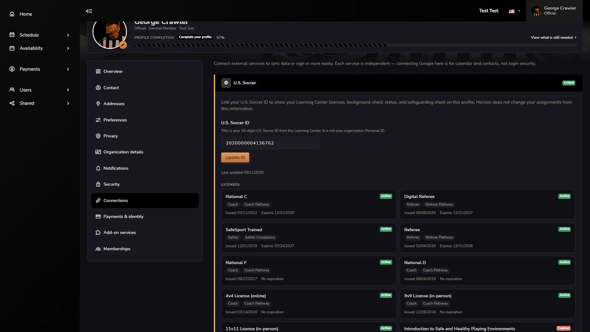
Task: Click the National C license card title
Action: coord(236,197)
